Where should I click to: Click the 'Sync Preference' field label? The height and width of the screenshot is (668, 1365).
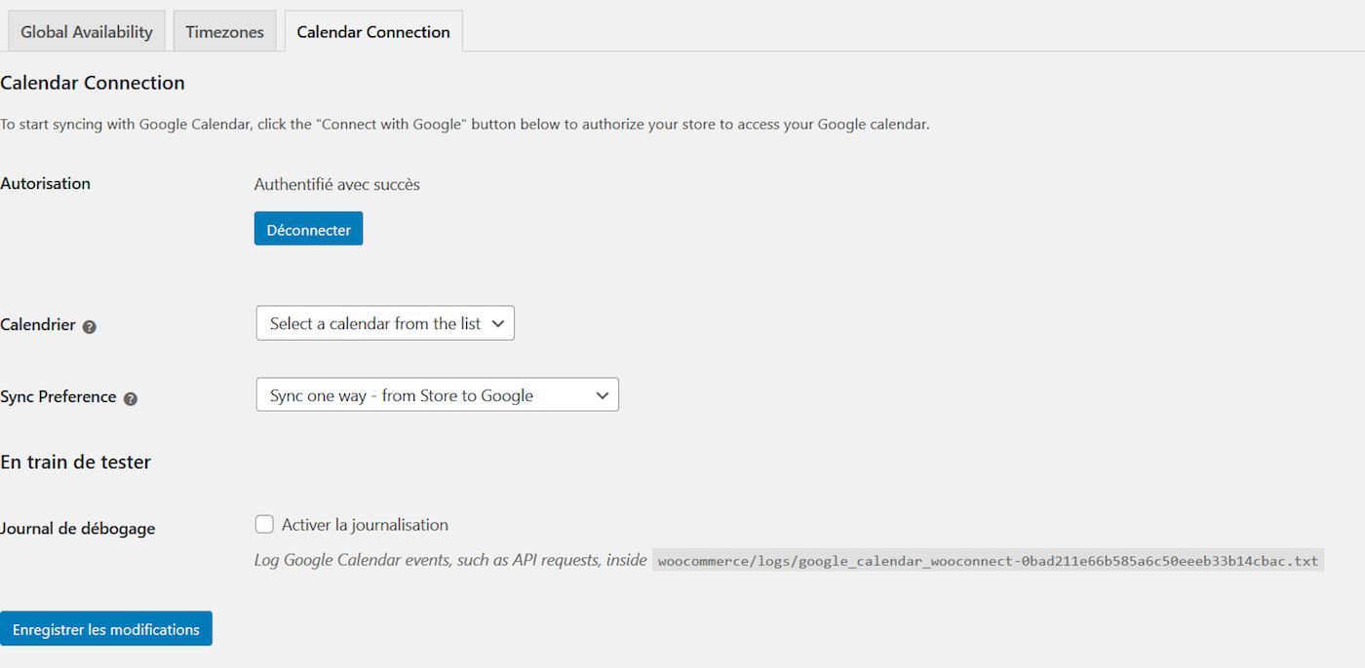[x=58, y=397]
